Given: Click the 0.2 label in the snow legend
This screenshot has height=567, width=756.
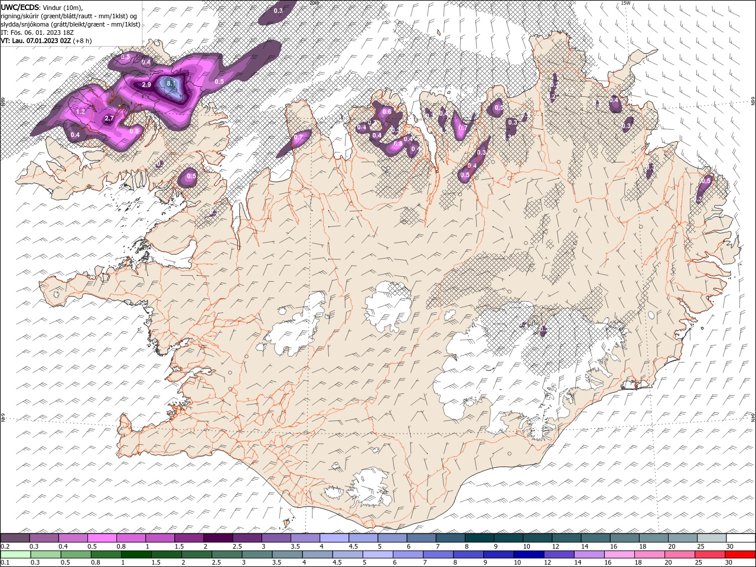Looking at the screenshot, I should click(x=4, y=546).
